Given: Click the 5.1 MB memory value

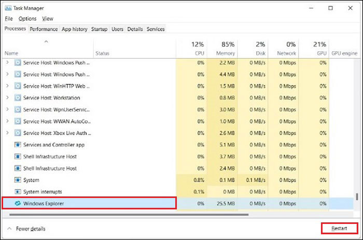Looking at the screenshot, I should point(227,145).
